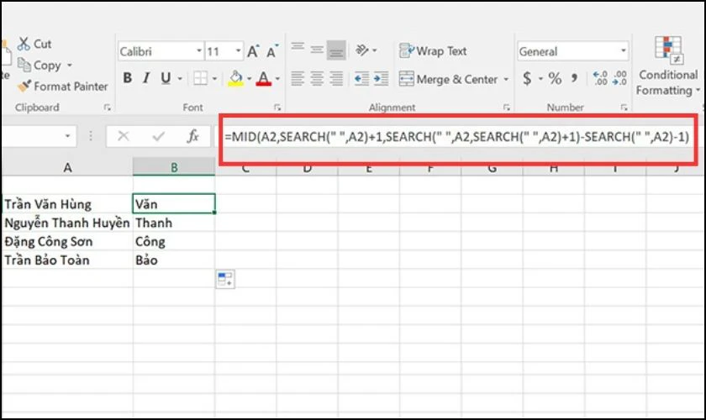Center text horizontally

coord(317,78)
